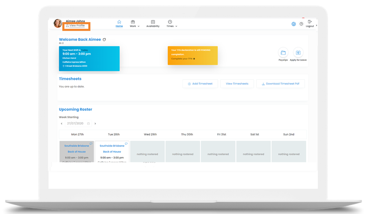
Task: Click Saturday's nothing rostered cell
Action: coord(253,151)
